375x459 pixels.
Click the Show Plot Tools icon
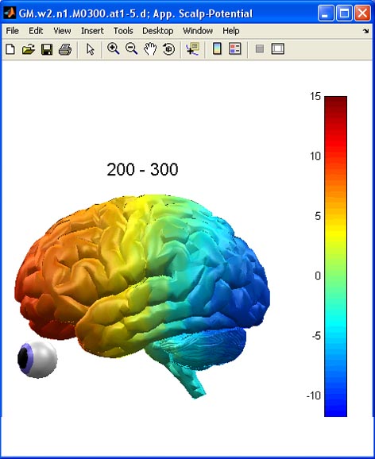pos(278,48)
